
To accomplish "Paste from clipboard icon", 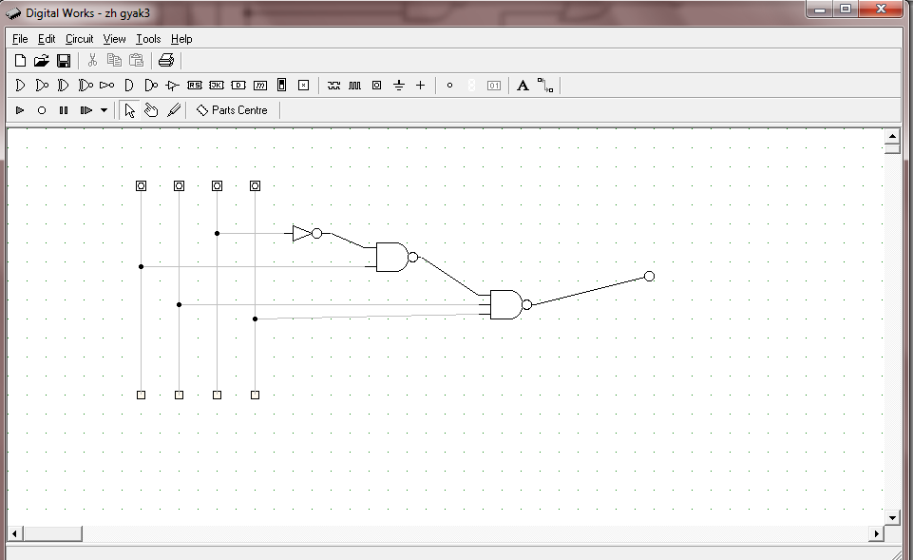I will click(136, 60).
